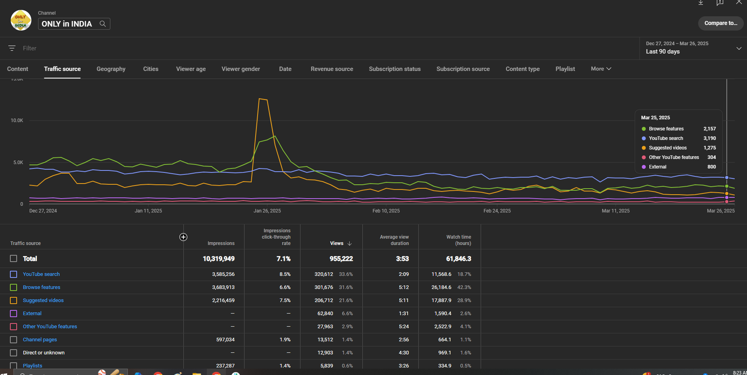
Task: Click the total watch time 61,846.3
Action: (x=459, y=259)
